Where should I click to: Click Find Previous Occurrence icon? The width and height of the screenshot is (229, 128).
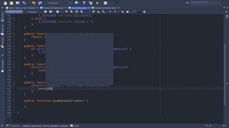click(72, 12)
